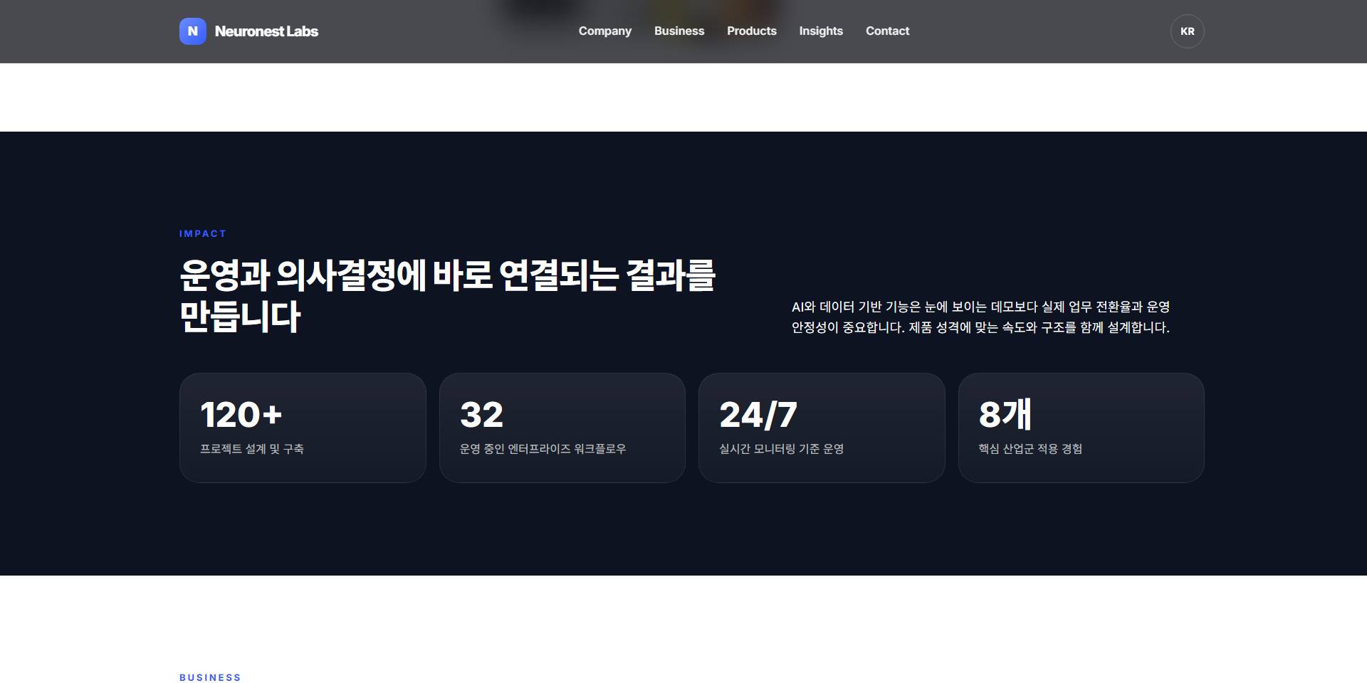Screen dimensions: 1367x683
Task: Click the BUSINESS section label
Action: (x=210, y=677)
